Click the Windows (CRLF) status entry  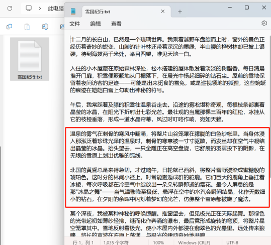[x=194, y=242]
